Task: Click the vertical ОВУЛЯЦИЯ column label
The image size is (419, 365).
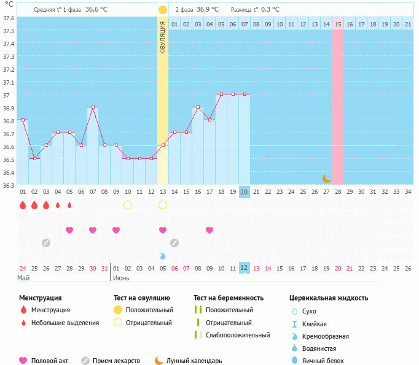Action: click(163, 37)
